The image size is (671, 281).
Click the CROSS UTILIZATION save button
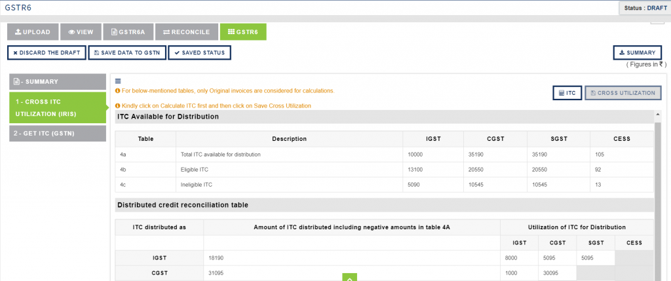623,93
